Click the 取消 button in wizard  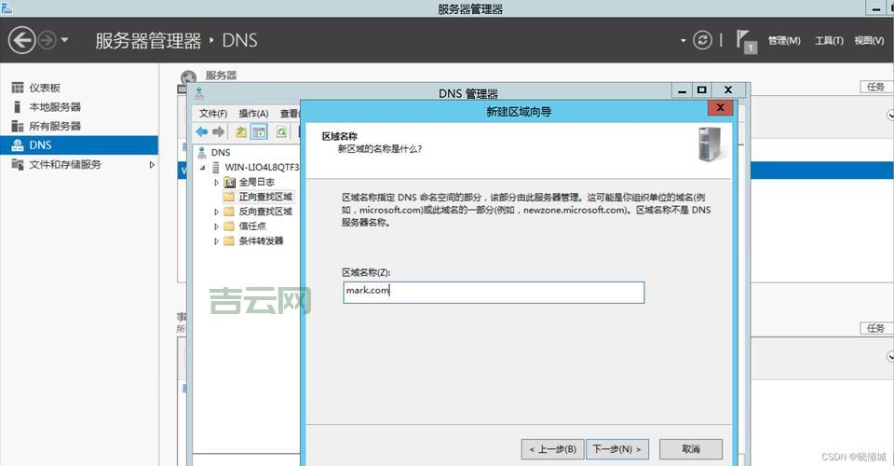(690, 449)
